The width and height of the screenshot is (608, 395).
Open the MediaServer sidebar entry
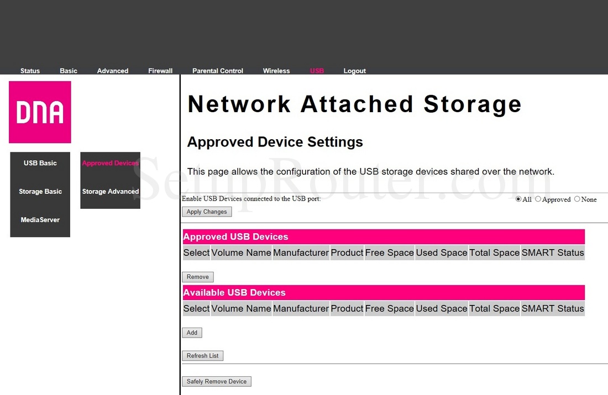pyautogui.click(x=40, y=219)
